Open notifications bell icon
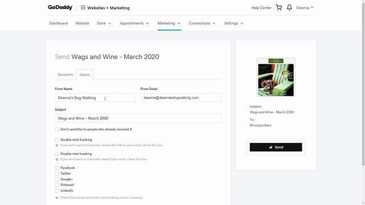The width and height of the screenshot is (365, 205). coord(289,7)
